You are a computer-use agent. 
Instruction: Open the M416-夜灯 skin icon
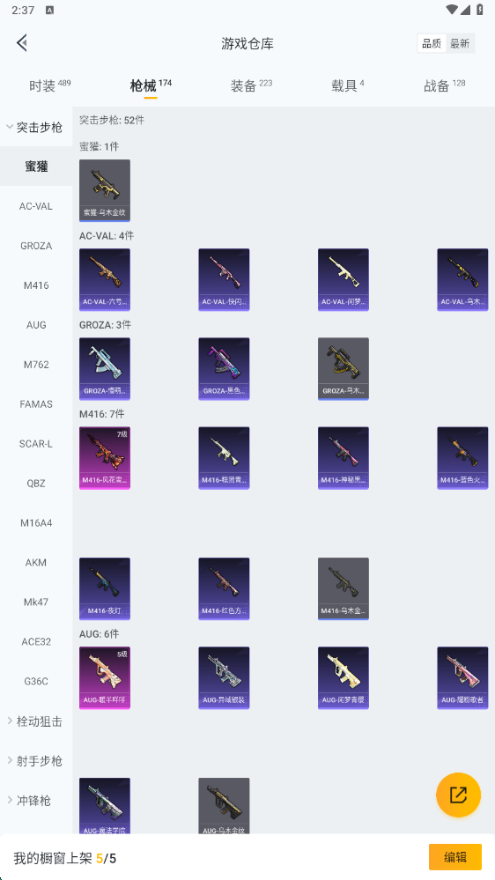click(105, 588)
